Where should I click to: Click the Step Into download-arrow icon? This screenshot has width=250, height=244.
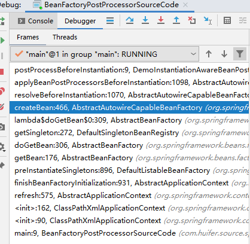[x=145, y=20]
